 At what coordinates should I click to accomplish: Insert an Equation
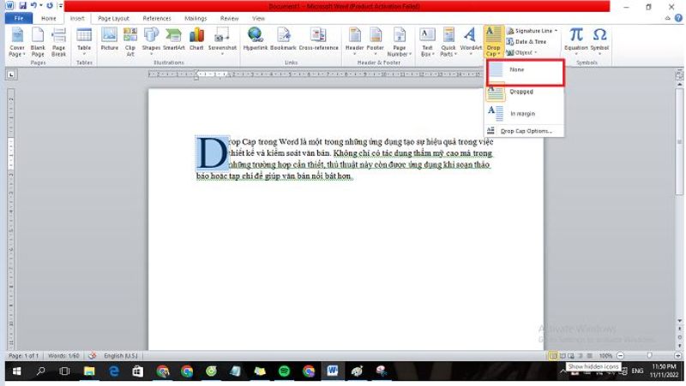[x=575, y=39]
